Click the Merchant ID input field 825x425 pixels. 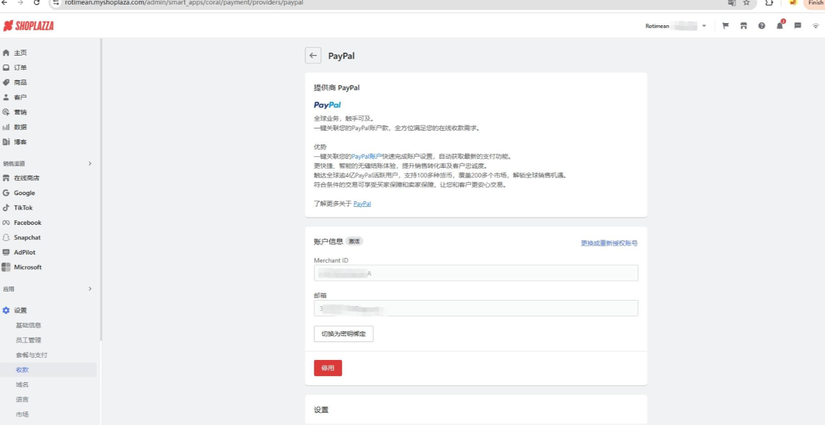(476, 273)
